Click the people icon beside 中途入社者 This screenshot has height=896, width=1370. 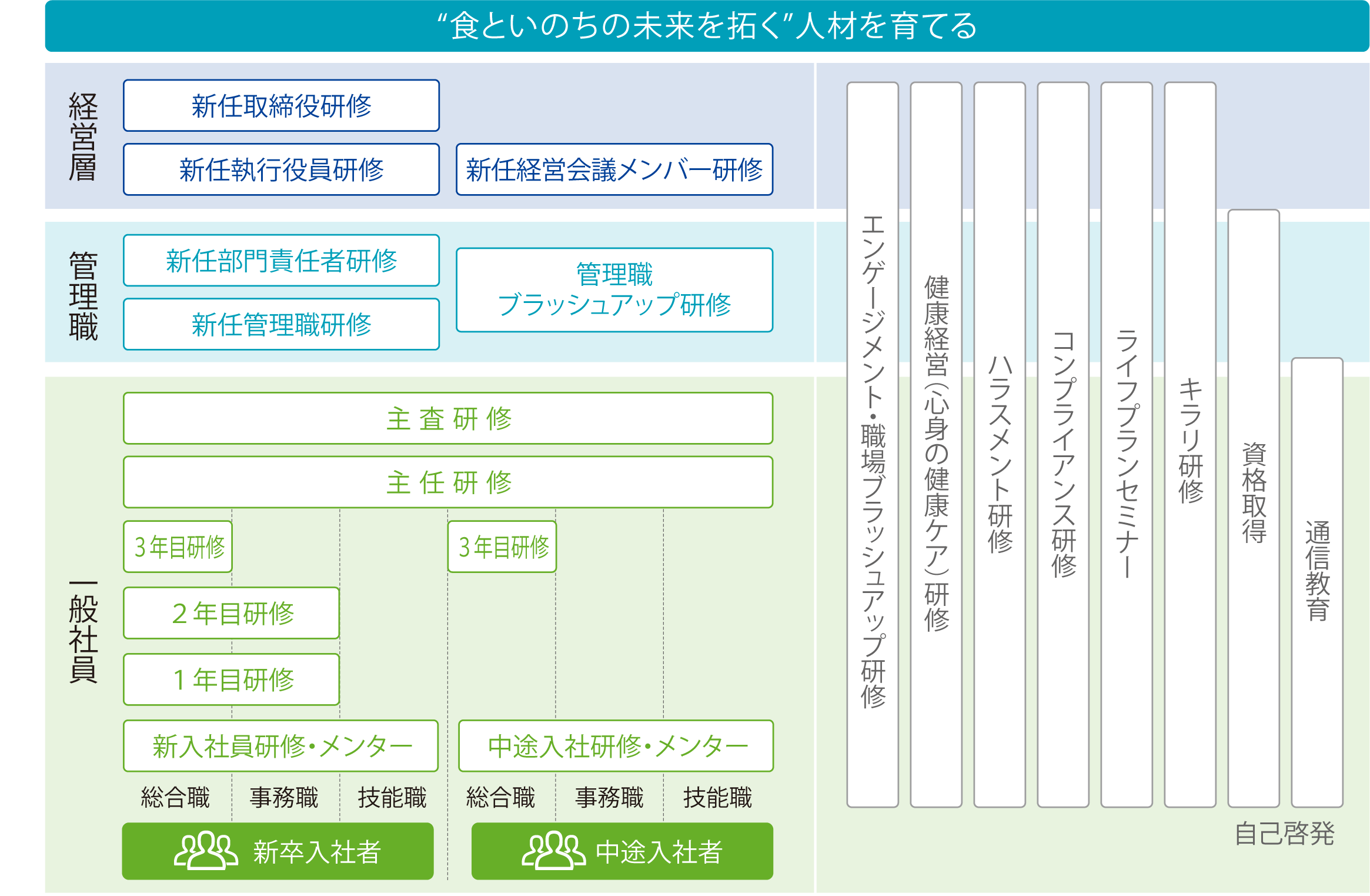point(553,851)
